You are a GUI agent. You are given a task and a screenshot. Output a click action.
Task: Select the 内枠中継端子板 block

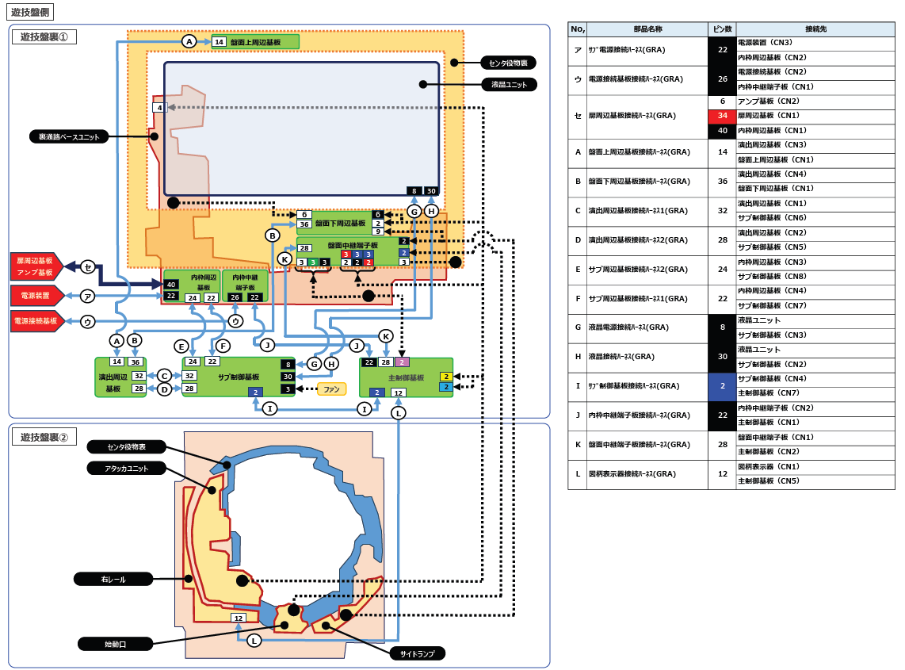coord(245,286)
